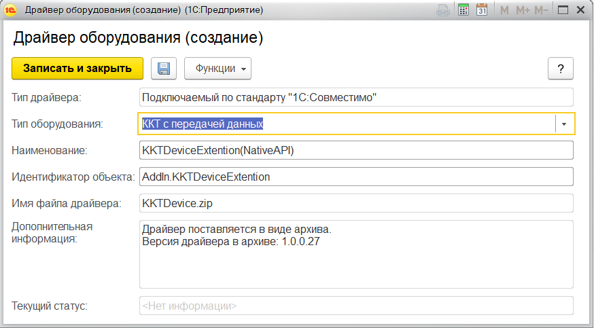Click the Дополнительная информация label
This screenshot has width=594, height=328.
(x=52, y=233)
